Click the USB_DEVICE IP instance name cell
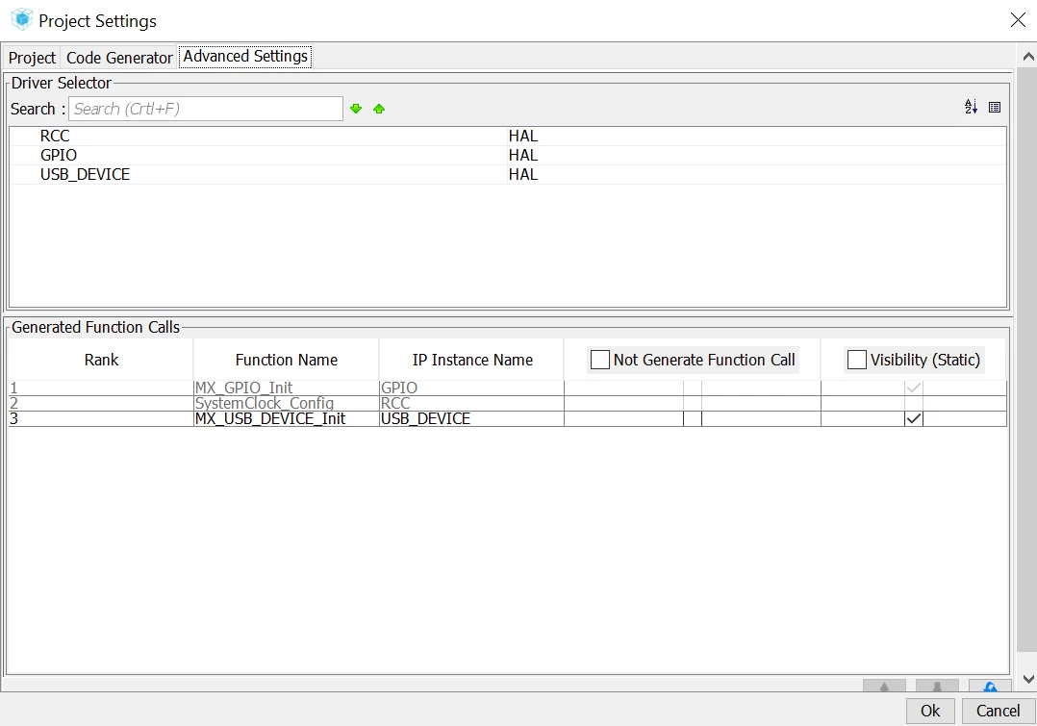The image size is (1037, 726). point(471,418)
